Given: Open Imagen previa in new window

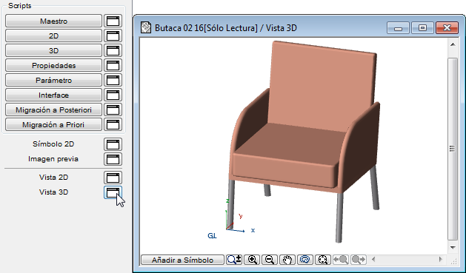Looking at the screenshot, I should pyautogui.click(x=113, y=159).
